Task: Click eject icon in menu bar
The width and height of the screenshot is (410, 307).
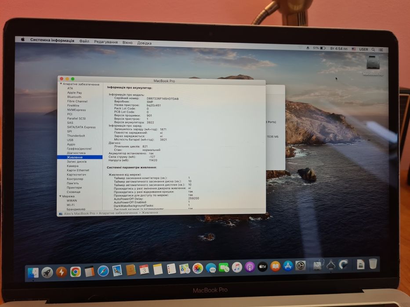Action: [308, 48]
